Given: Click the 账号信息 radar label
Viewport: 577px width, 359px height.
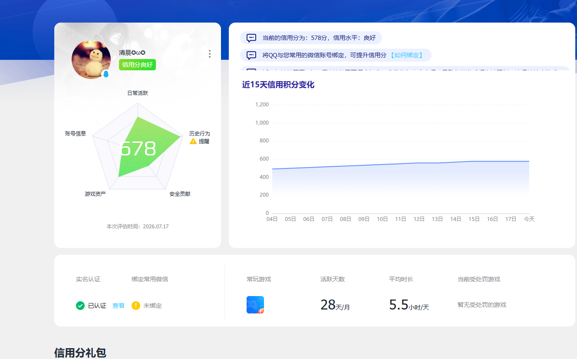Looking at the screenshot, I should click(76, 133).
